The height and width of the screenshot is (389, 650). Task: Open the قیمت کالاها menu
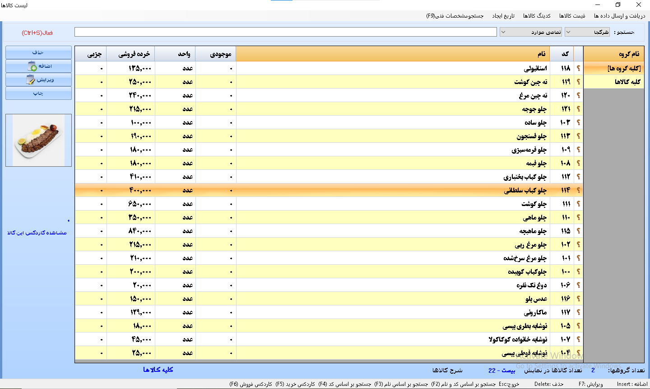(572, 15)
